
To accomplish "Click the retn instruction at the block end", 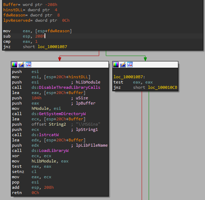I will point(17,193).
